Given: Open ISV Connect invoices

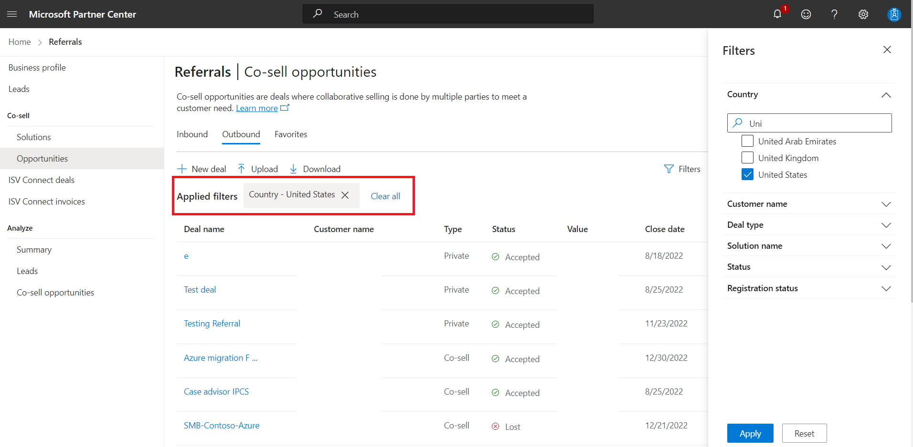Looking at the screenshot, I should point(47,202).
